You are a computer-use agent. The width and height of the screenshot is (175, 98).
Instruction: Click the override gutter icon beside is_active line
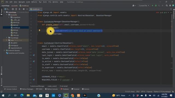tap(34, 61)
